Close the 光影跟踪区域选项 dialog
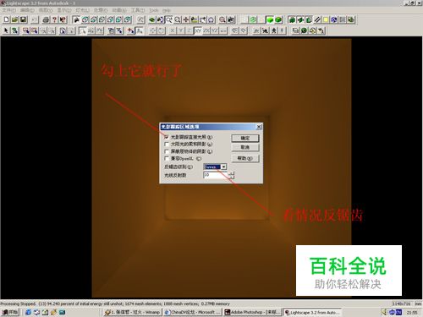This screenshot has height=317, width=423. (259, 127)
